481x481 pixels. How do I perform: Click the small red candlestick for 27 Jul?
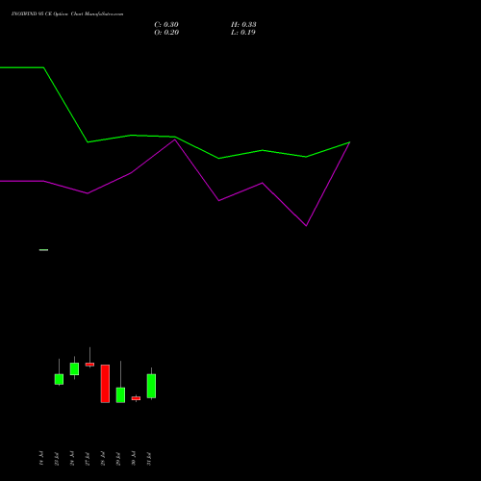click(89, 365)
